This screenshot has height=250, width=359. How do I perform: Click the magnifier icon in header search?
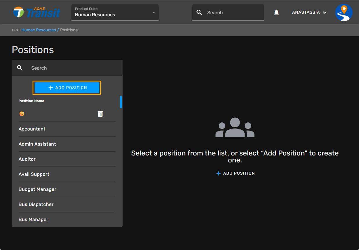(199, 12)
